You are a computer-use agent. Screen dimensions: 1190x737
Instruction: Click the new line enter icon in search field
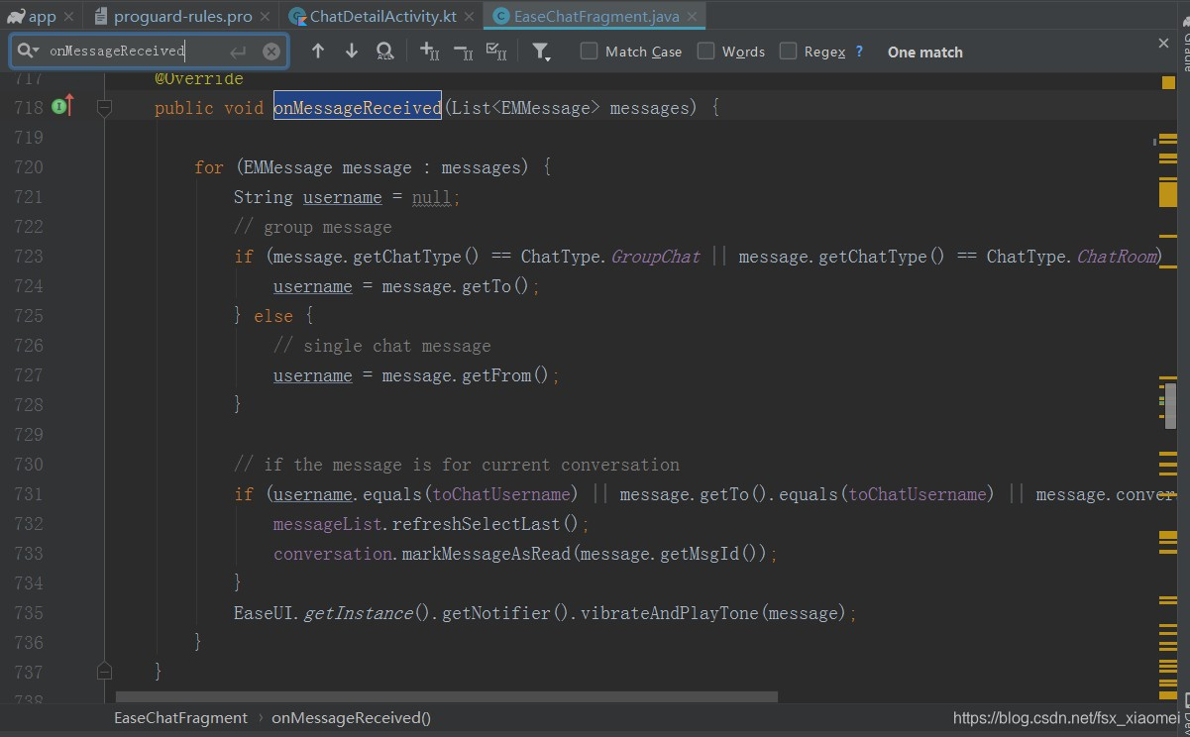(x=238, y=52)
